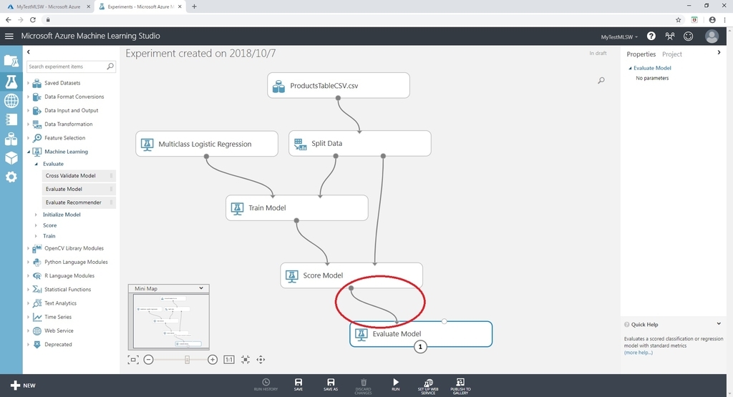This screenshot has height=397, width=733.
Task: Expand Data Input and Output category
Action: tap(28, 110)
